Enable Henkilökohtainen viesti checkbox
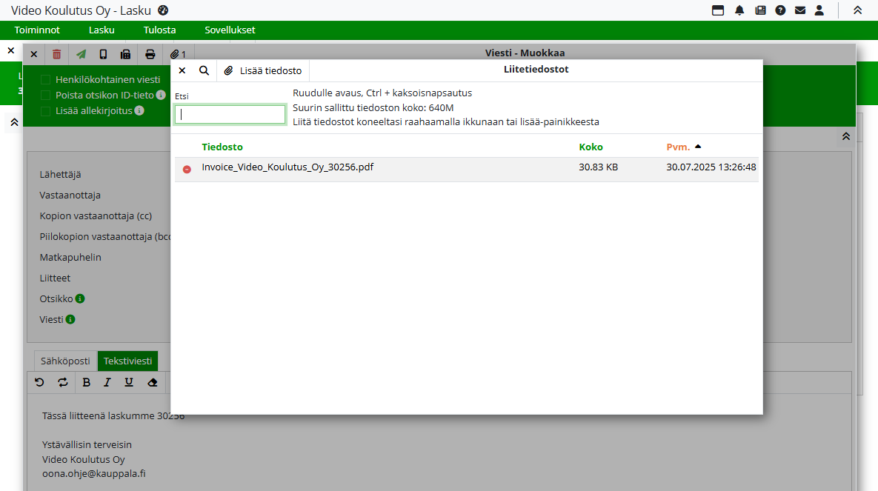The height and width of the screenshot is (491, 878). [x=46, y=80]
